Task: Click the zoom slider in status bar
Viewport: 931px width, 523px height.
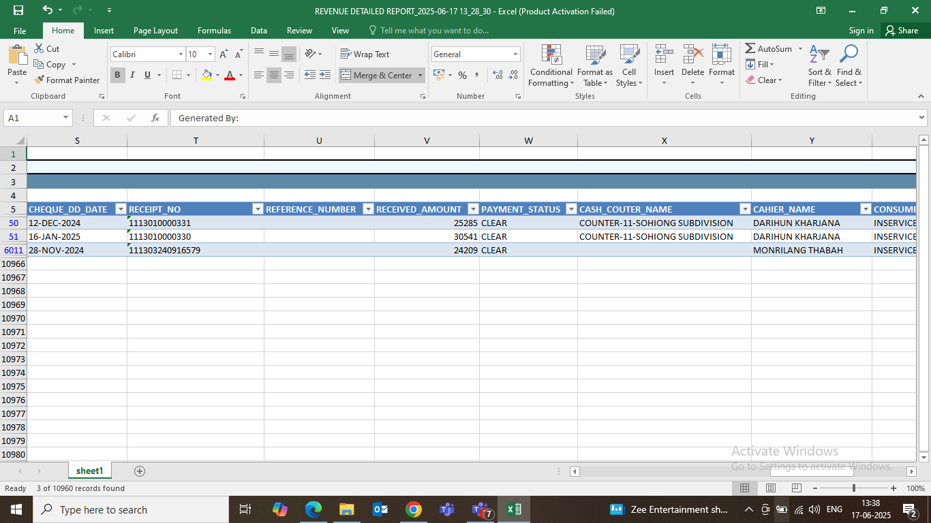Action: pyautogui.click(x=854, y=488)
